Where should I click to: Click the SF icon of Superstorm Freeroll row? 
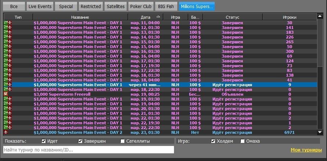tap(6, 94)
